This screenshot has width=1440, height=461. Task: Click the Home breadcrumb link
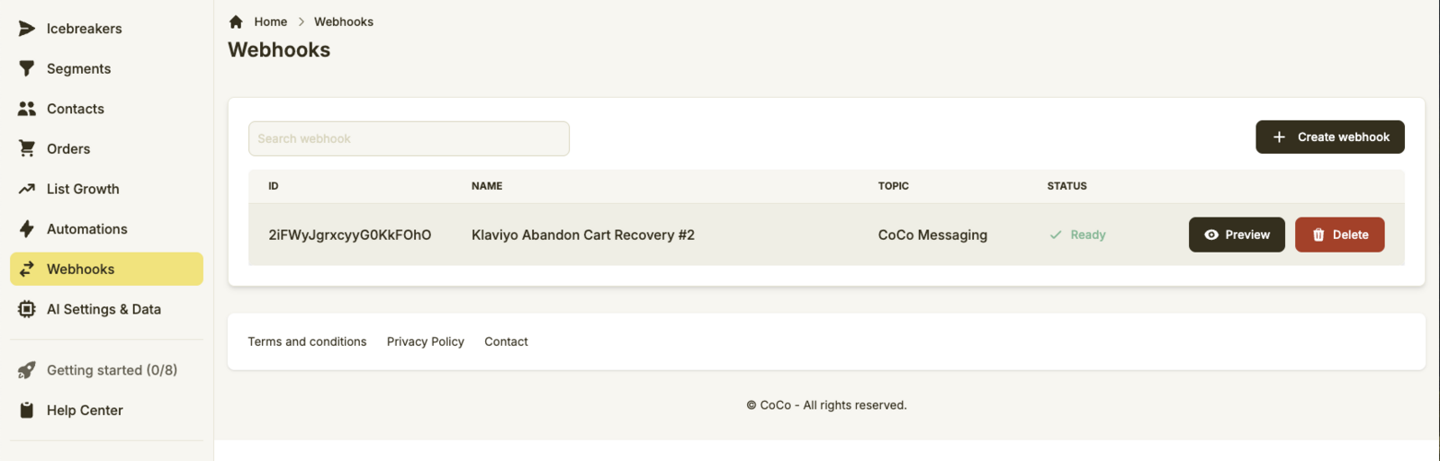(x=270, y=22)
